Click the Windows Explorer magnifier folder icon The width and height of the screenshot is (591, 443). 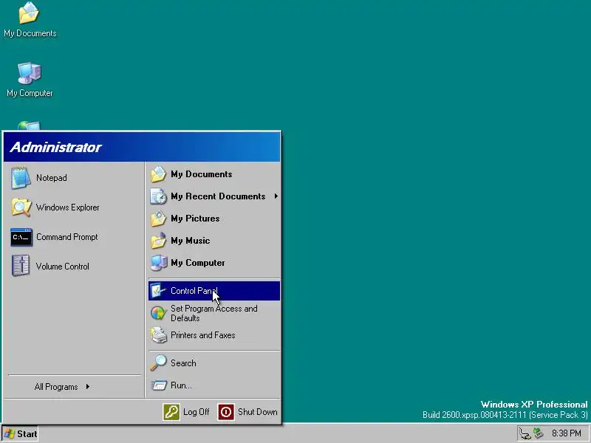point(21,207)
